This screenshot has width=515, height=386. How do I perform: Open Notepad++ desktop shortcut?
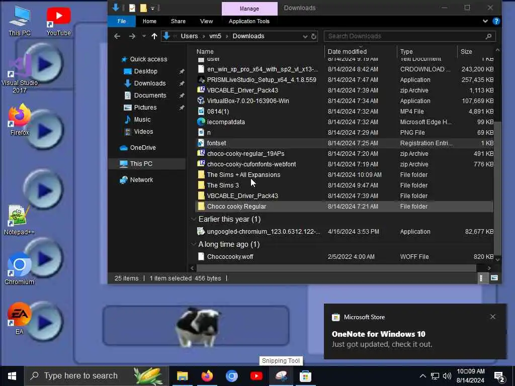pos(20,220)
